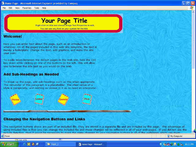Open the Favorites menu
196x147 pixels.
27,8
